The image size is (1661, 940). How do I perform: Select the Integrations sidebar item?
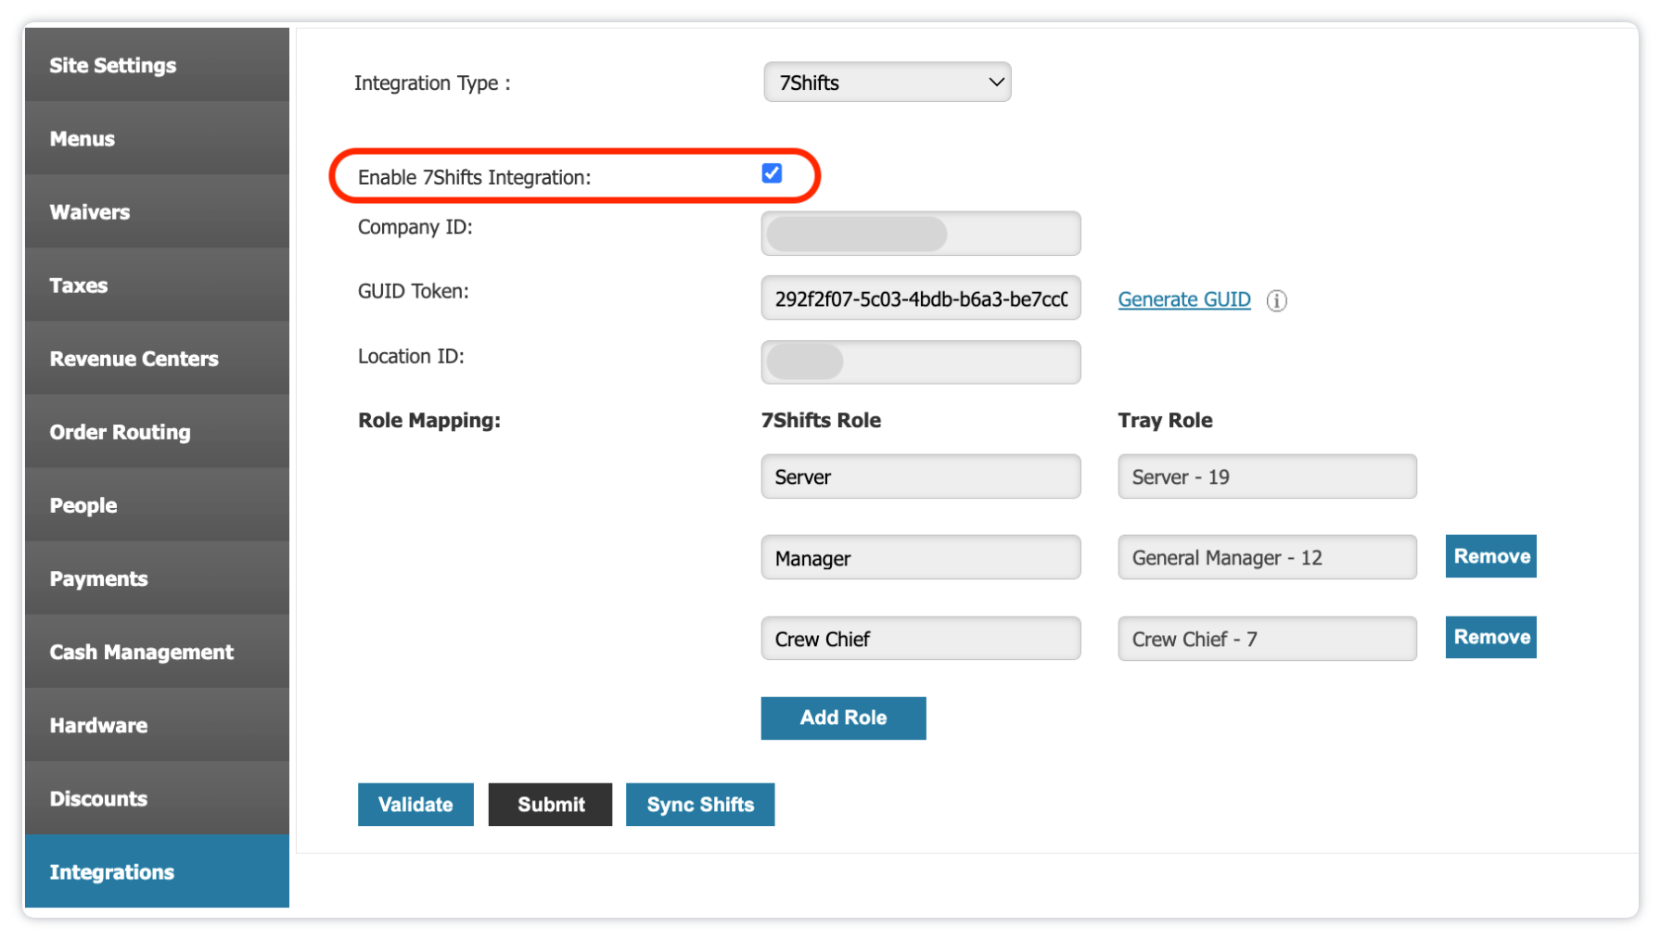[157, 871]
